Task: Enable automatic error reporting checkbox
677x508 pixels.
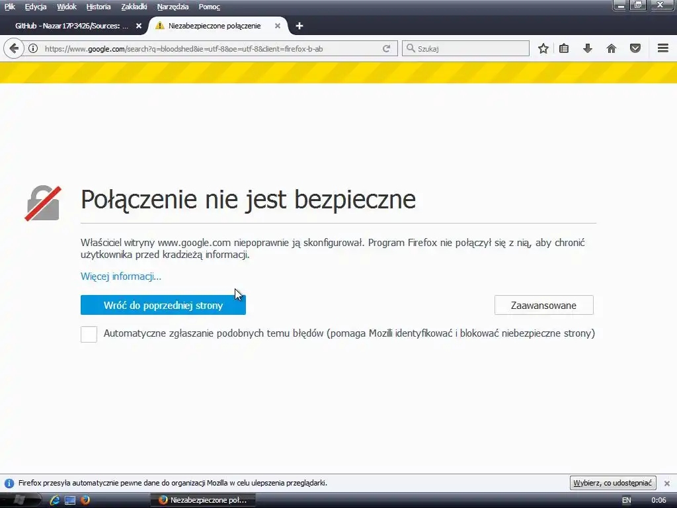Action: (x=89, y=334)
